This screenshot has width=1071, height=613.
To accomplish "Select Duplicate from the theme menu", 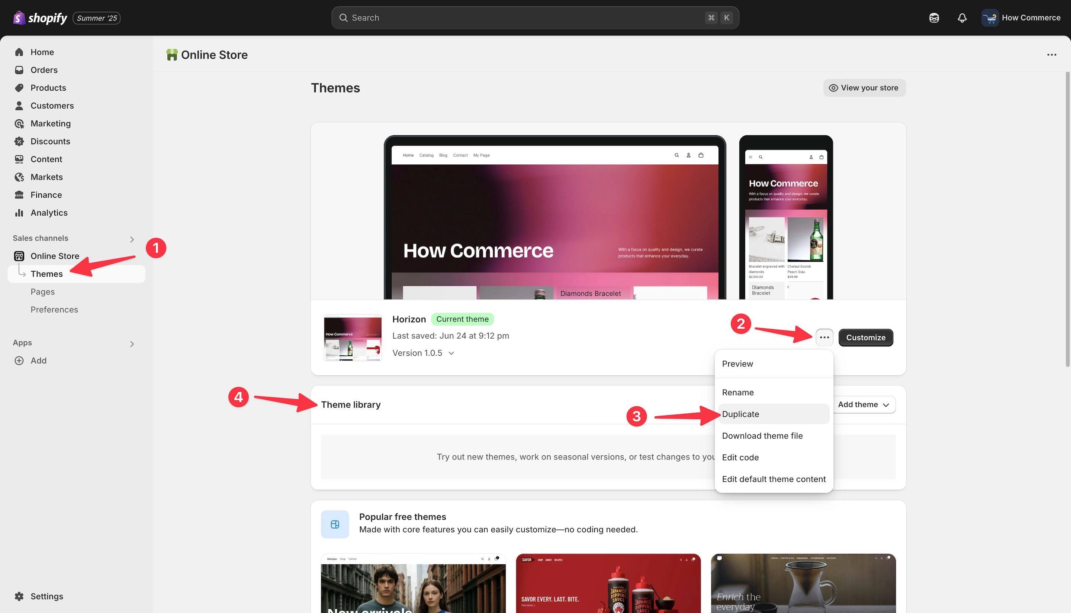I will [773, 414].
